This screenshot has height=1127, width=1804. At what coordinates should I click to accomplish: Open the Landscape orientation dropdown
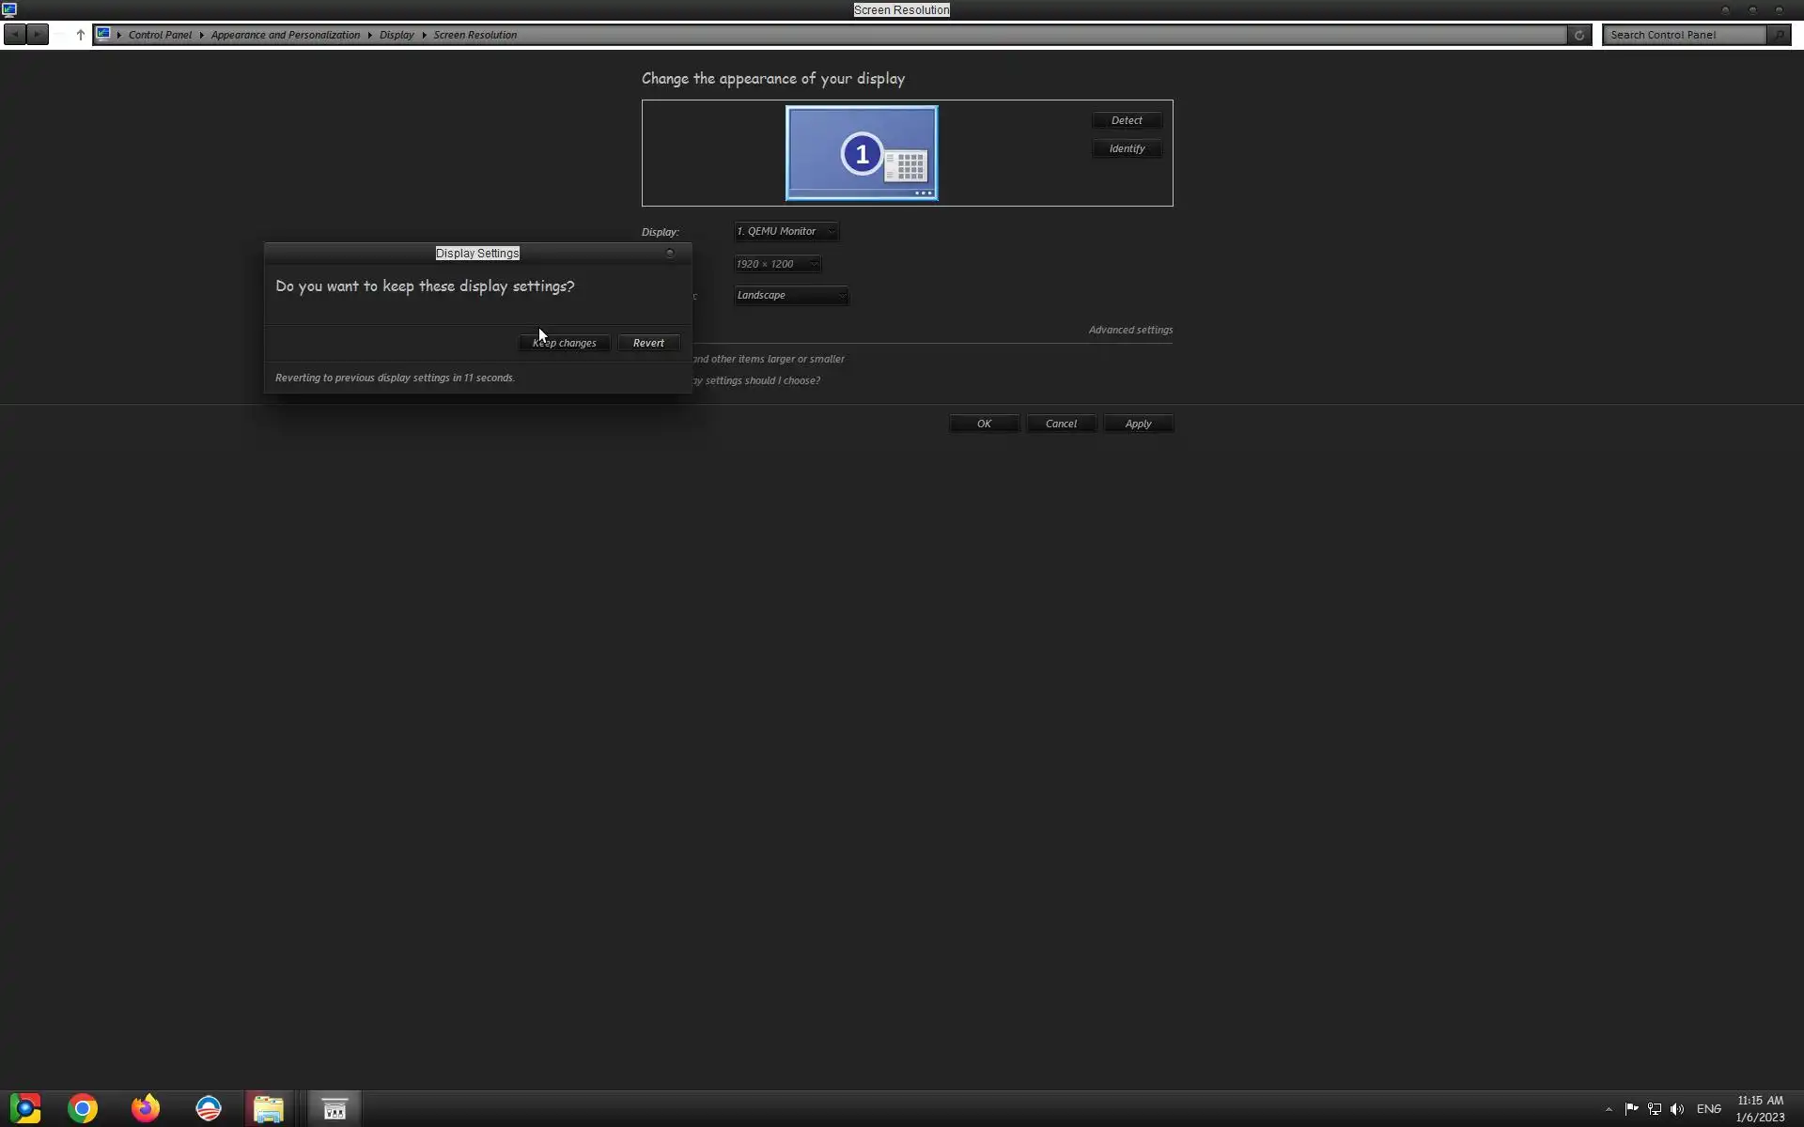tap(790, 295)
